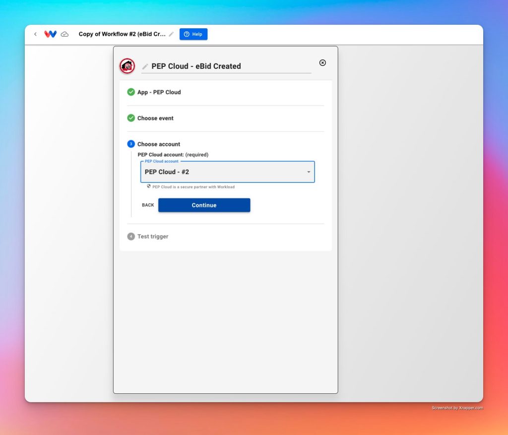The width and height of the screenshot is (508, 435).
Task: Click the 'PEP Cloud account: (required)' label
Action: coord(173,154)
